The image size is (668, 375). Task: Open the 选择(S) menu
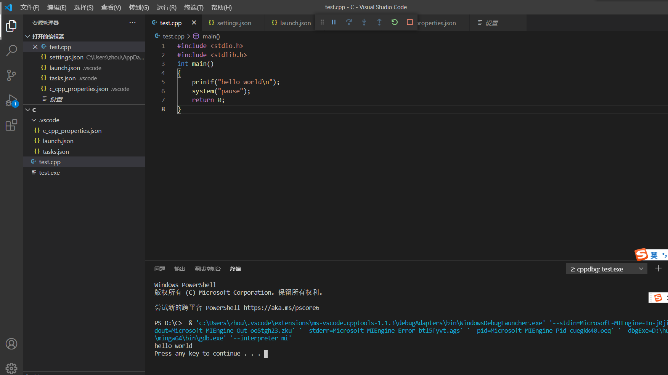tap(83, 7)
